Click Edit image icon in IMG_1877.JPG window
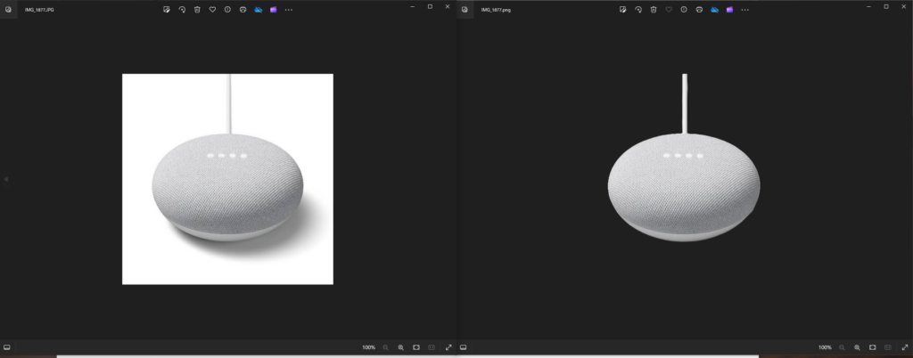Screen dimensions: 913x358 [167, 9]
